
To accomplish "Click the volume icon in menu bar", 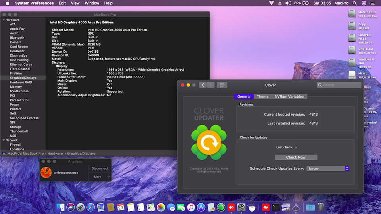I will (x=288, y=3).
